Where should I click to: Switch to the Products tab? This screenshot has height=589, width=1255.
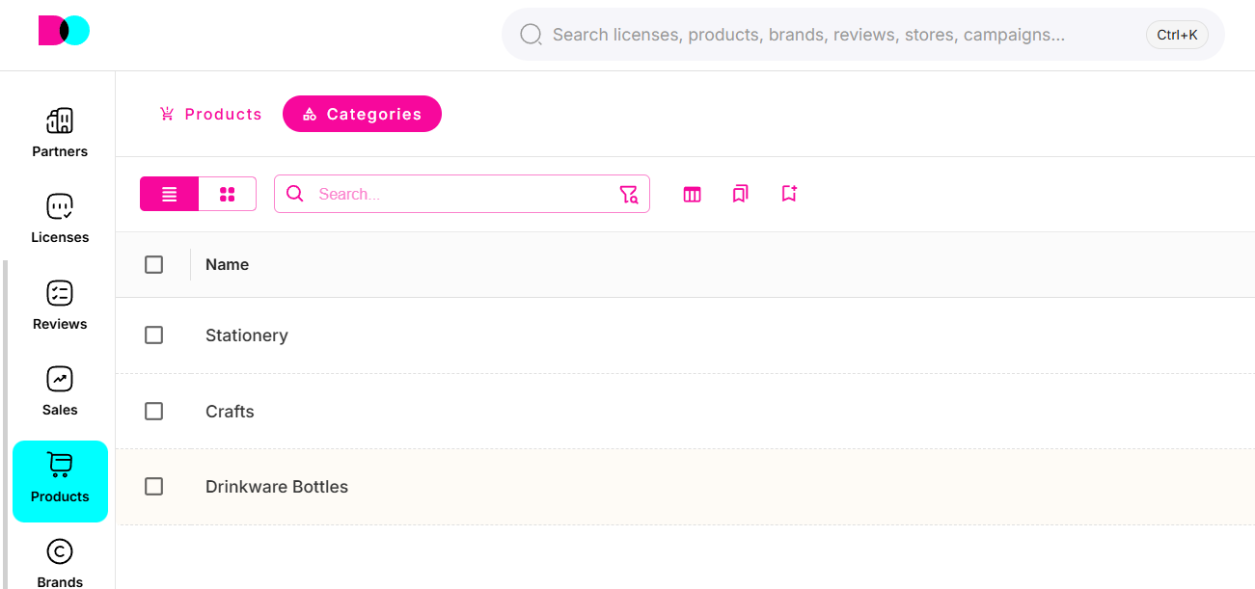[x=210, y=114]
